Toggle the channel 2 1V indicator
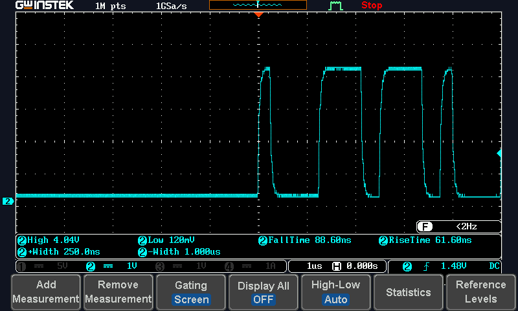Screen dimensions: 518x311 coord(114,266)
